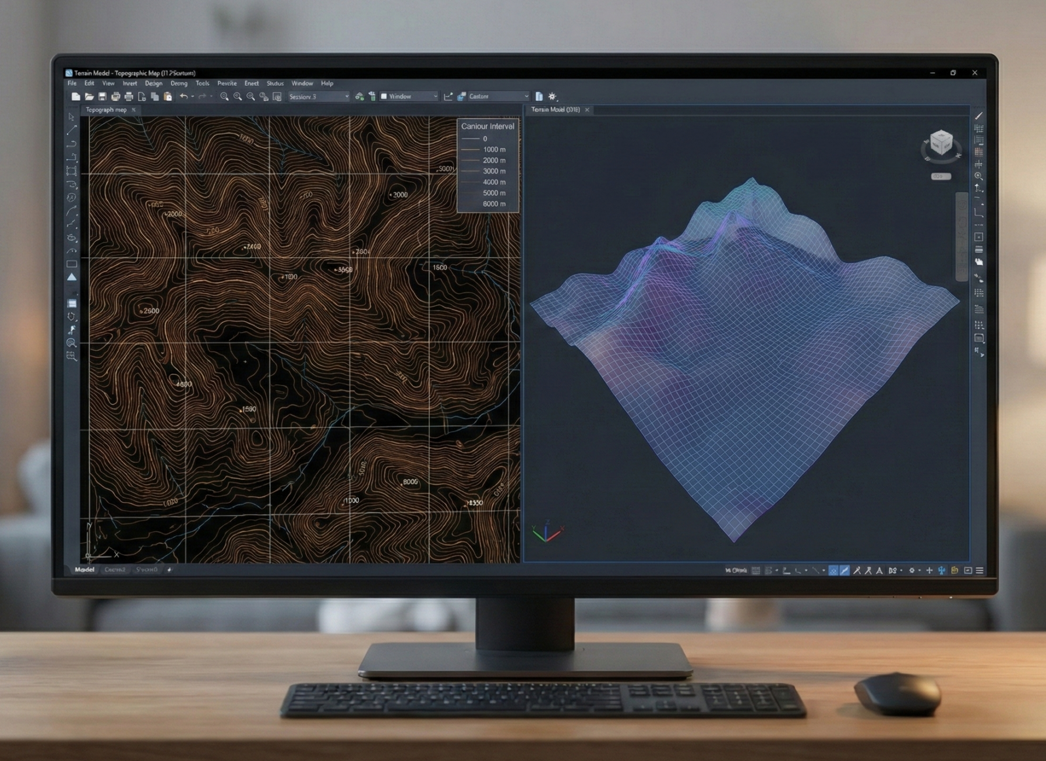Switch to the Terrain Model tab
The height and width of the screenshot is (761, 1046).
556,110
